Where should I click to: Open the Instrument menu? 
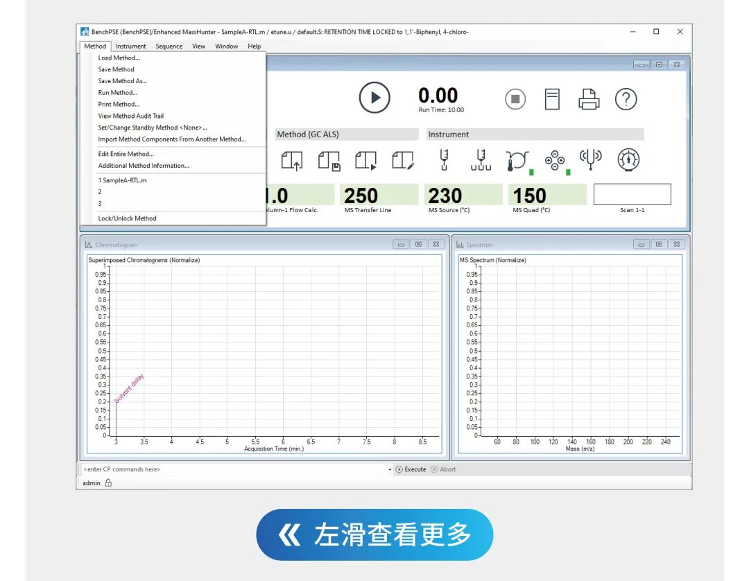click(x=131, y=46)
